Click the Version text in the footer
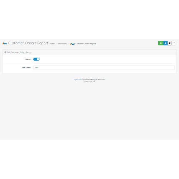Image resolution: width=179 pixels, height=179 pixels. coord(89,82)
